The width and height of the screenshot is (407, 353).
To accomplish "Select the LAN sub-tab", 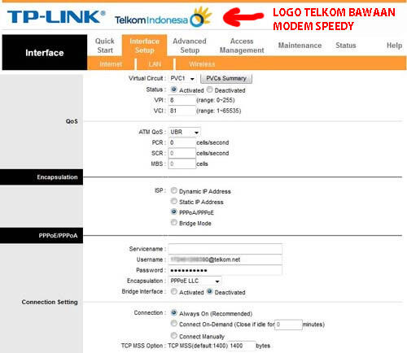I will coord(155,64).
